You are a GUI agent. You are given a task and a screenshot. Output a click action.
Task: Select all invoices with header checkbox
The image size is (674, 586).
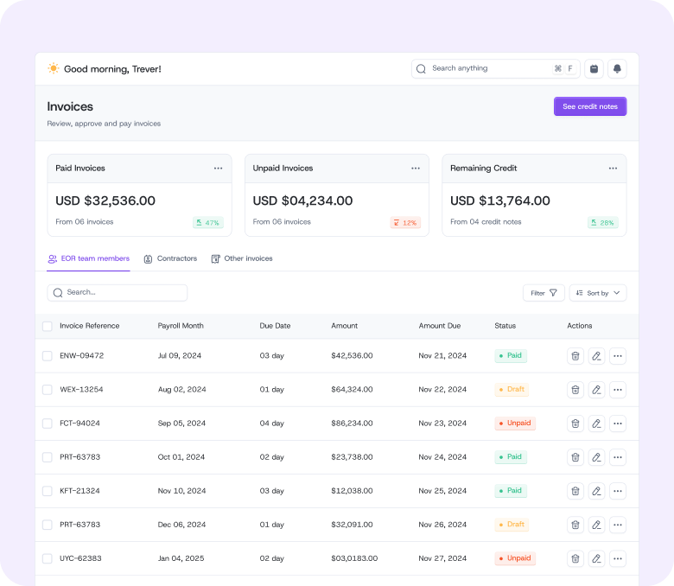pos(48,326)
